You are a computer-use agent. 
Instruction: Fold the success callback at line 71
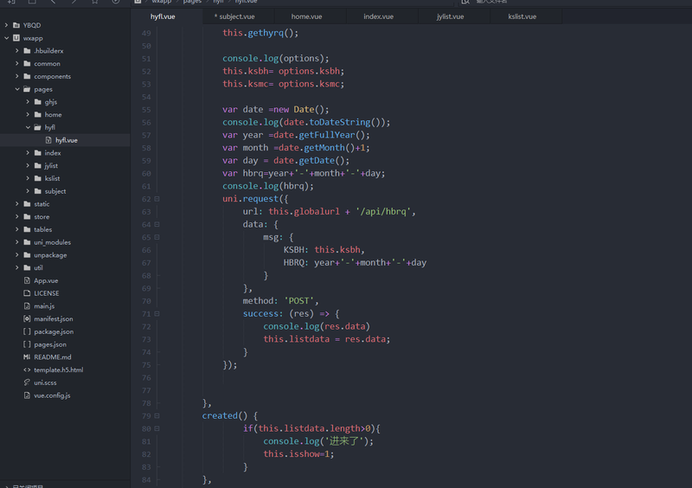point(157,314)
